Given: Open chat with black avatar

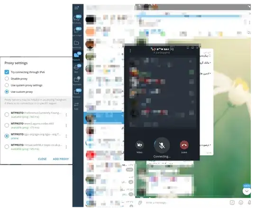Looking at the screenshot, I should coord(90,19).
